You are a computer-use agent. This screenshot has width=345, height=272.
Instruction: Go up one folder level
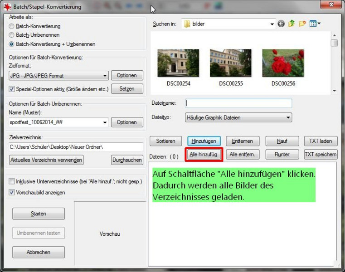coord(292,24)
